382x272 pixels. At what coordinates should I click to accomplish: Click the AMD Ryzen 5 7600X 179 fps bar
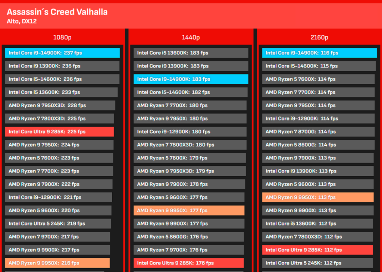[190, 158]
